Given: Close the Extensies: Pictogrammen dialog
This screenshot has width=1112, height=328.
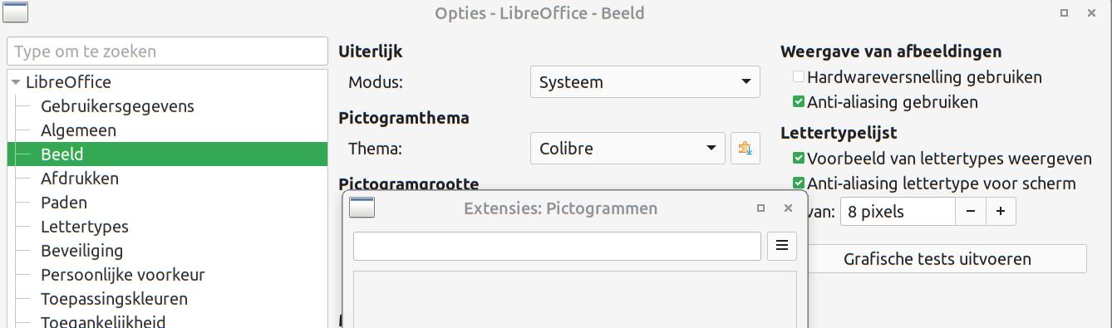Looking at the screenshot, I should 789,208.
